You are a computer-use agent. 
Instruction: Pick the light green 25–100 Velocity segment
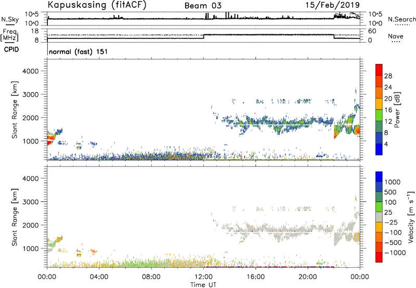379,207
